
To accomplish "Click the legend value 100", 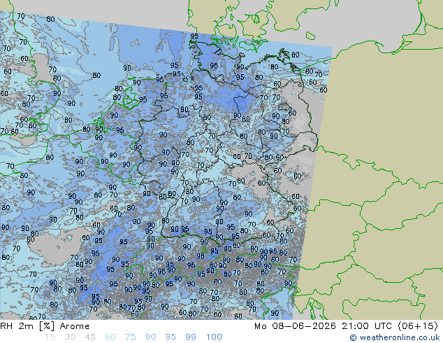I will click(214, 337).
